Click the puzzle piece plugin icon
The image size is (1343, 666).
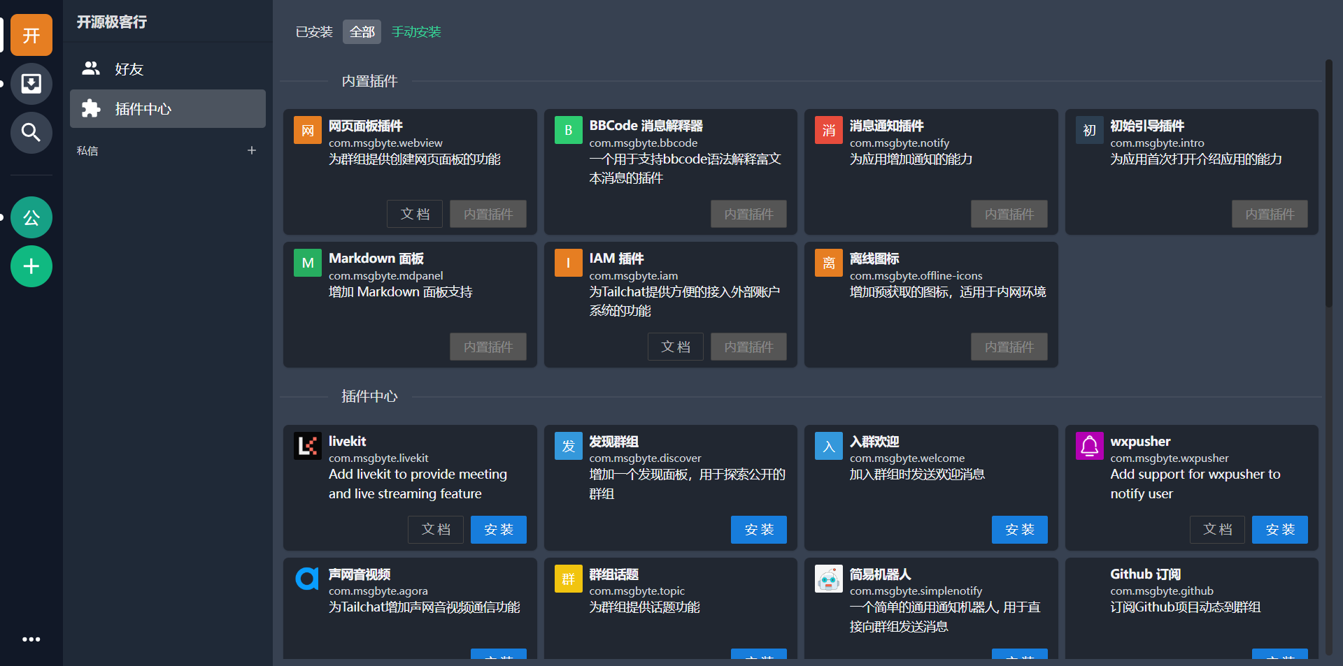click(91, 108)
